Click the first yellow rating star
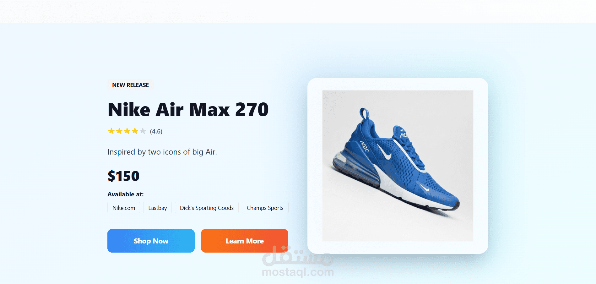 111,131
